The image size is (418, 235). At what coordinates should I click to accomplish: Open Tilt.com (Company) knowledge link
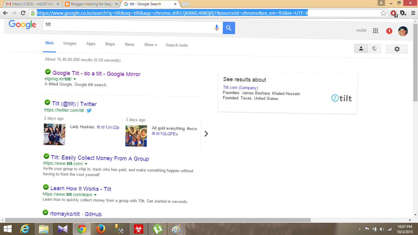241,88
